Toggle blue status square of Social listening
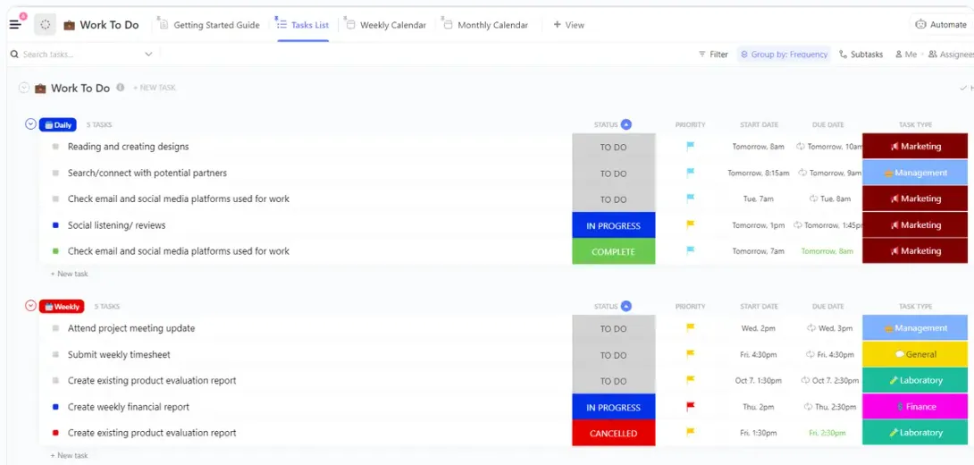This screenshot has height=465, width=974. pyautogui.click(x=55, y=225)
